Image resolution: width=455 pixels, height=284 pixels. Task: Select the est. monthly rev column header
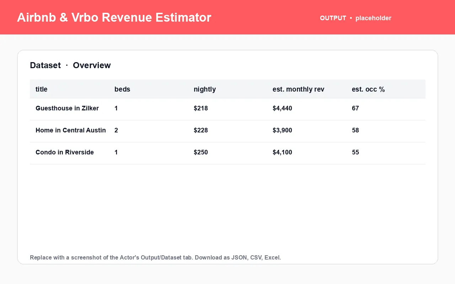coord(299,89)
